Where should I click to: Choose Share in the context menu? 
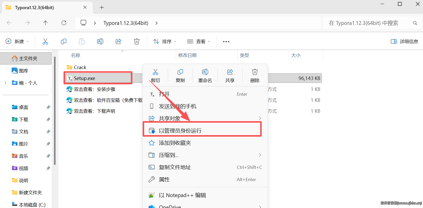click(x=230, y=75)
